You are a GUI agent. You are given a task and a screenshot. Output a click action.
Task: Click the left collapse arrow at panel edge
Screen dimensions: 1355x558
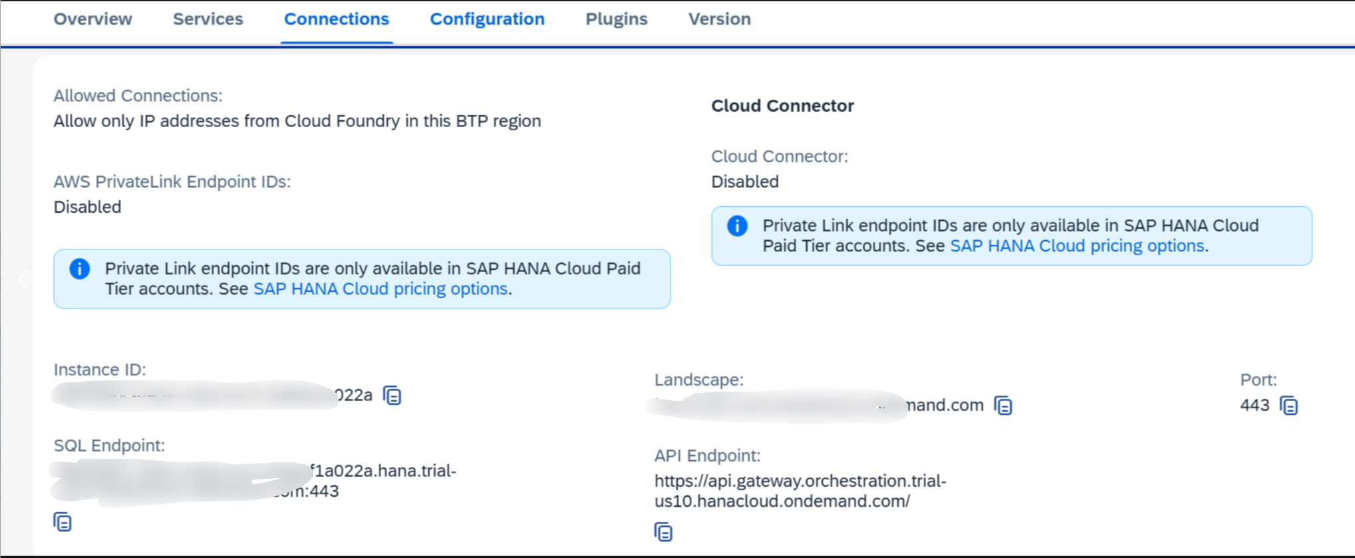point(24,278)
